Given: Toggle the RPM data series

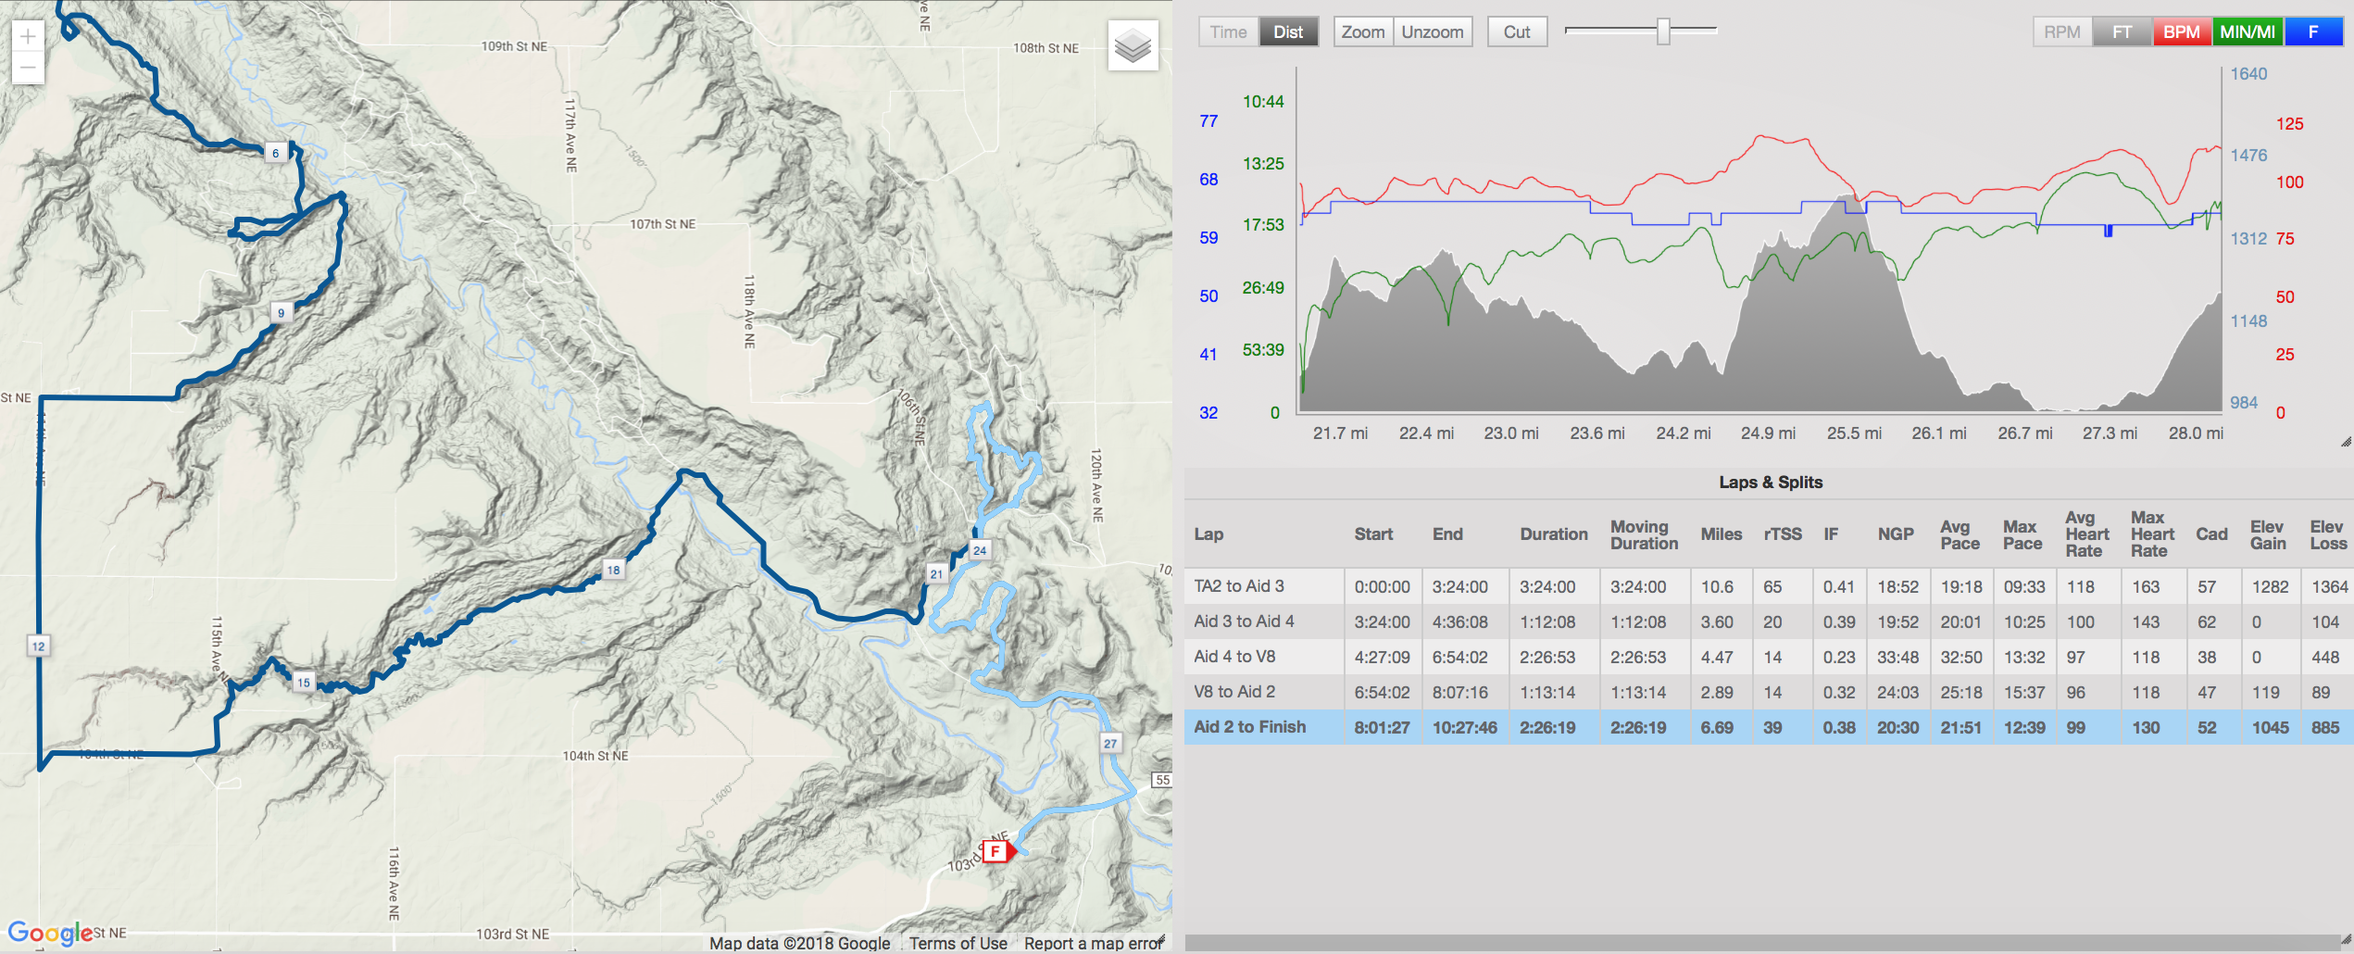Looking at the screenshot, I should 2061,31.
